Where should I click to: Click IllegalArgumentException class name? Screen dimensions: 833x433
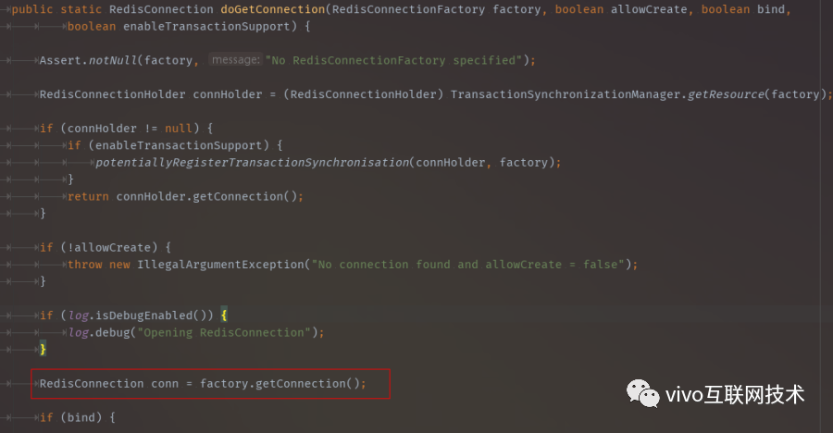220,264
